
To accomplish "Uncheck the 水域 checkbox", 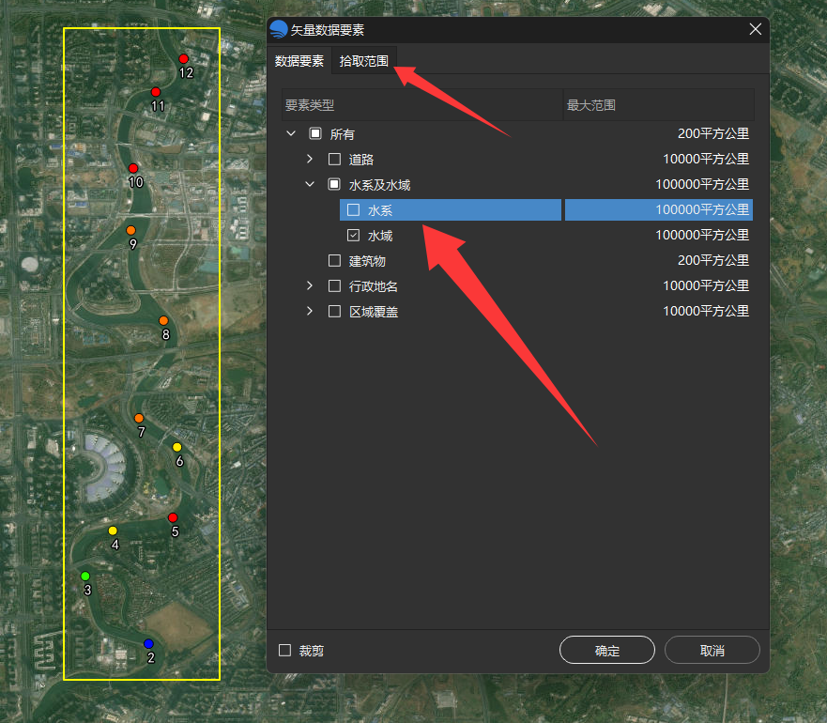I will [x=353, y=235].
